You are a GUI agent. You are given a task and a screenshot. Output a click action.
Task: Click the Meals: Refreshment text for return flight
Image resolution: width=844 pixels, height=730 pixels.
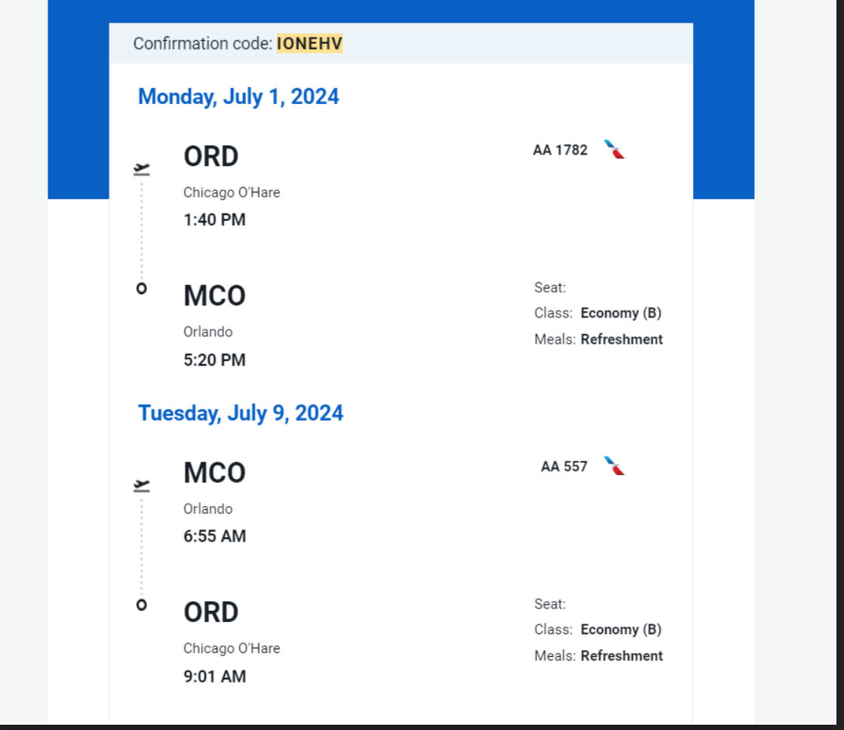point(599,655)
